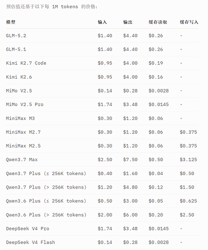The image size is (208, 250).
Task: Click the Kimi K2.6 row label
Action: pyautogui.click(x=19, y=77)
